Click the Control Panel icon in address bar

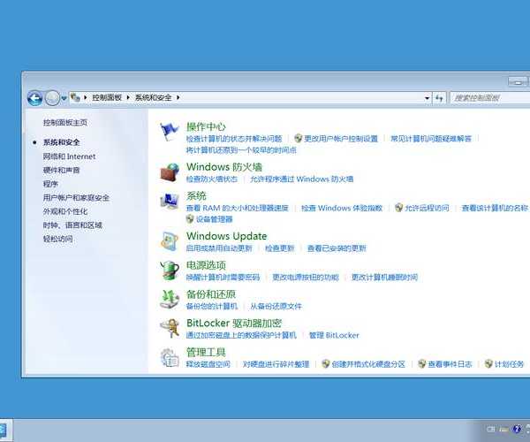tap(75, 98)
